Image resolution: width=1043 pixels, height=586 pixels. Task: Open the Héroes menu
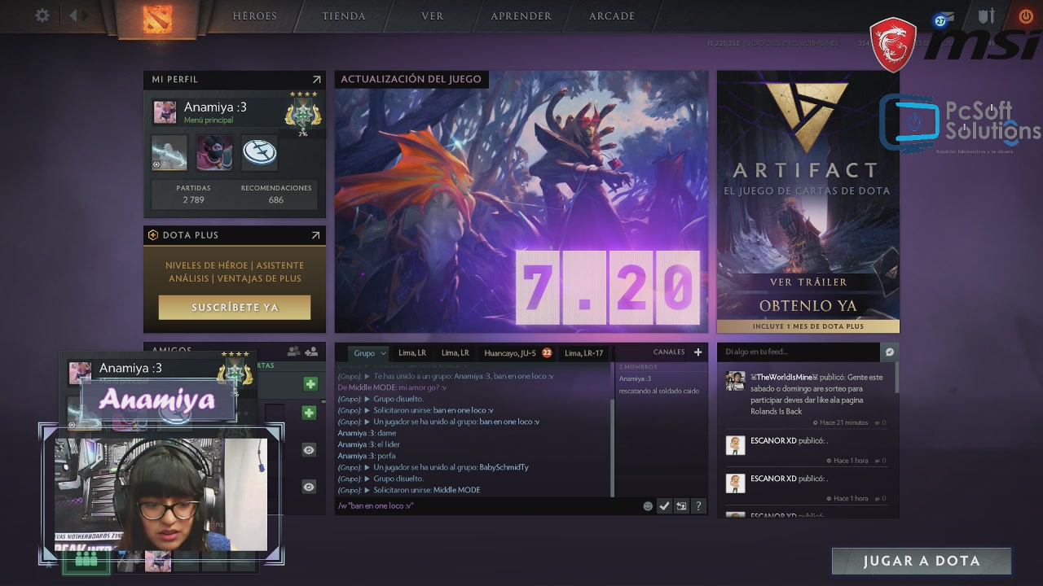(254, 16)
